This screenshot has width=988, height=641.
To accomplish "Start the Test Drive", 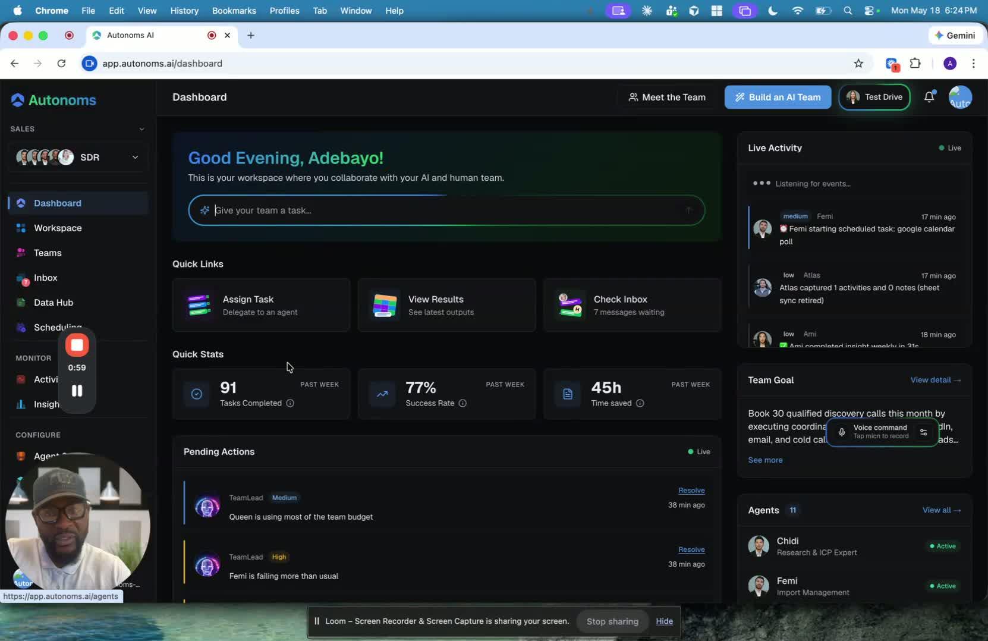I will 874,98.
